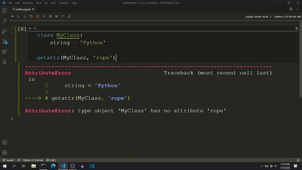The height and width of the screenshot is (170, 302).
Task: Show the variable explorer
Action: click(57, 17)
